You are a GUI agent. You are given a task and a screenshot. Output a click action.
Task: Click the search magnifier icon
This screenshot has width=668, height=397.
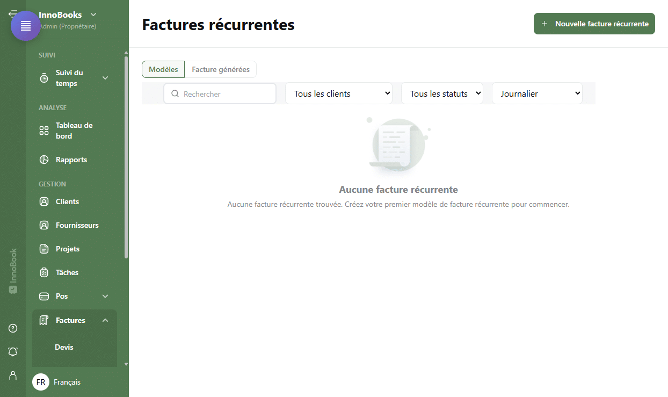click(175, 93)
